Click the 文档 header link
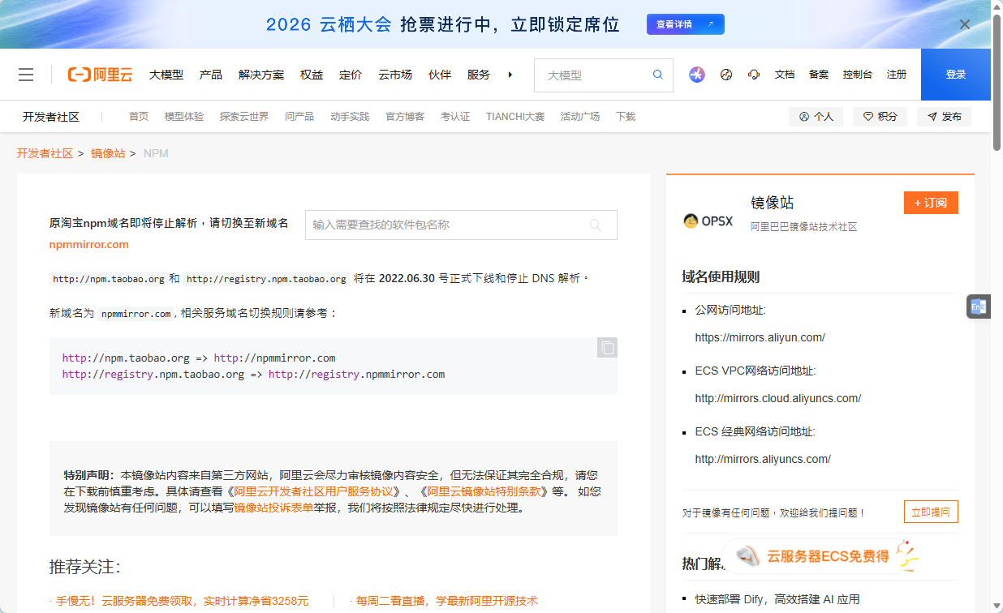Image resolution: width=1003 pixels, height=613 pixels. pyautogui.click(x=785, y=75)
